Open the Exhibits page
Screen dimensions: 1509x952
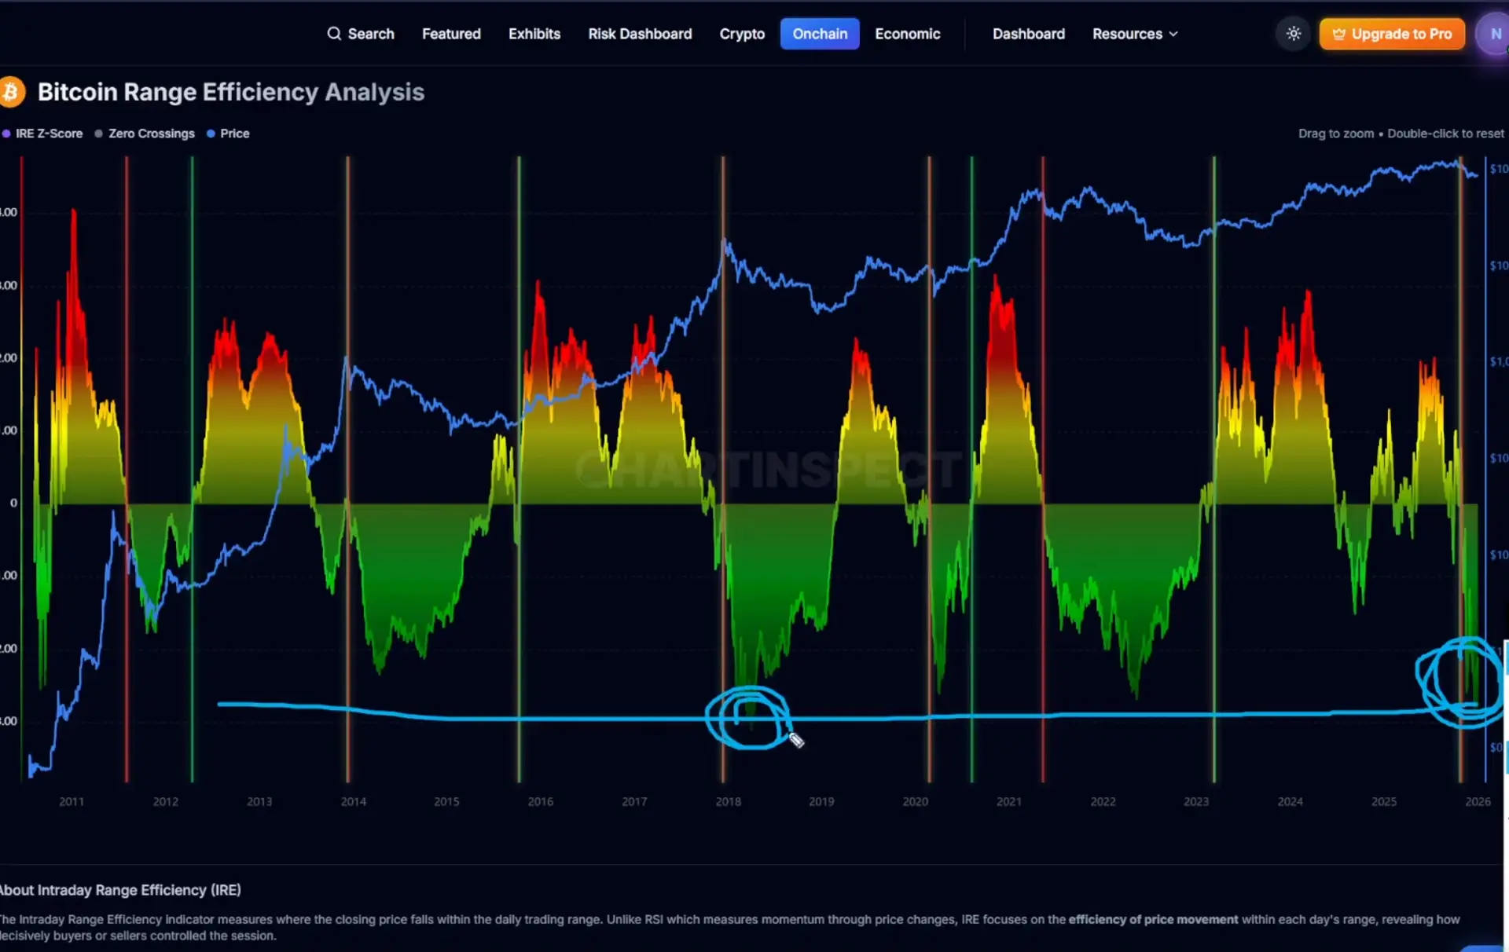(x=534, y=34)
